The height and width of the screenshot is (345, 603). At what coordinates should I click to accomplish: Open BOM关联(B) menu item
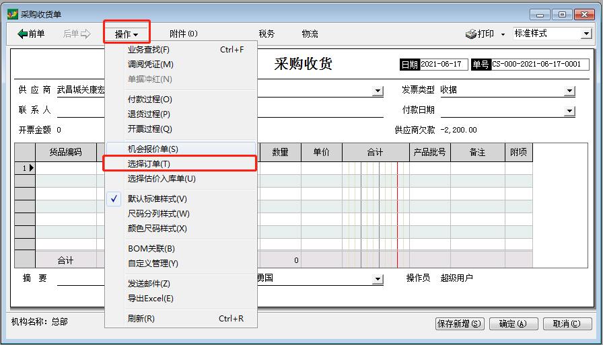[x=181, y=249]
